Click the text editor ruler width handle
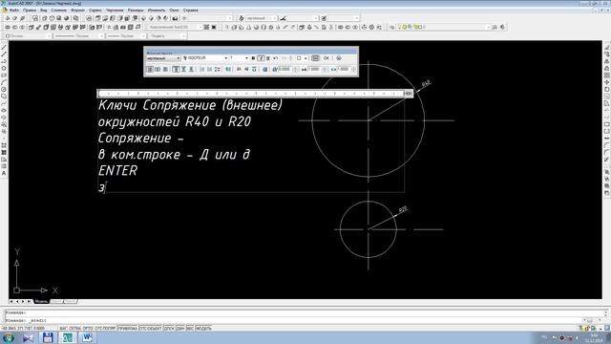The image size is (611, 344). [409, 94]
